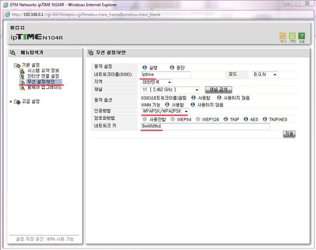This screenshot has height=250, width=316.
Task: Choose TKIP/AES encryption method
Action: (x=265, y=119)
